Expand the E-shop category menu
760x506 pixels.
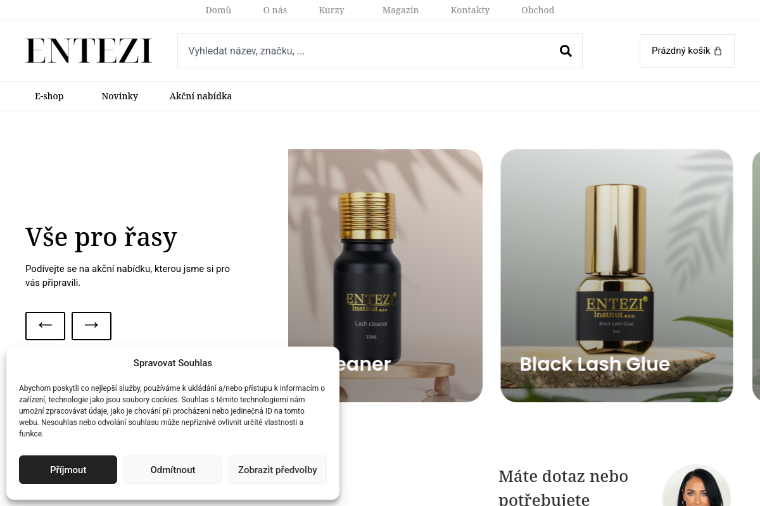click(x=49, y=96)
